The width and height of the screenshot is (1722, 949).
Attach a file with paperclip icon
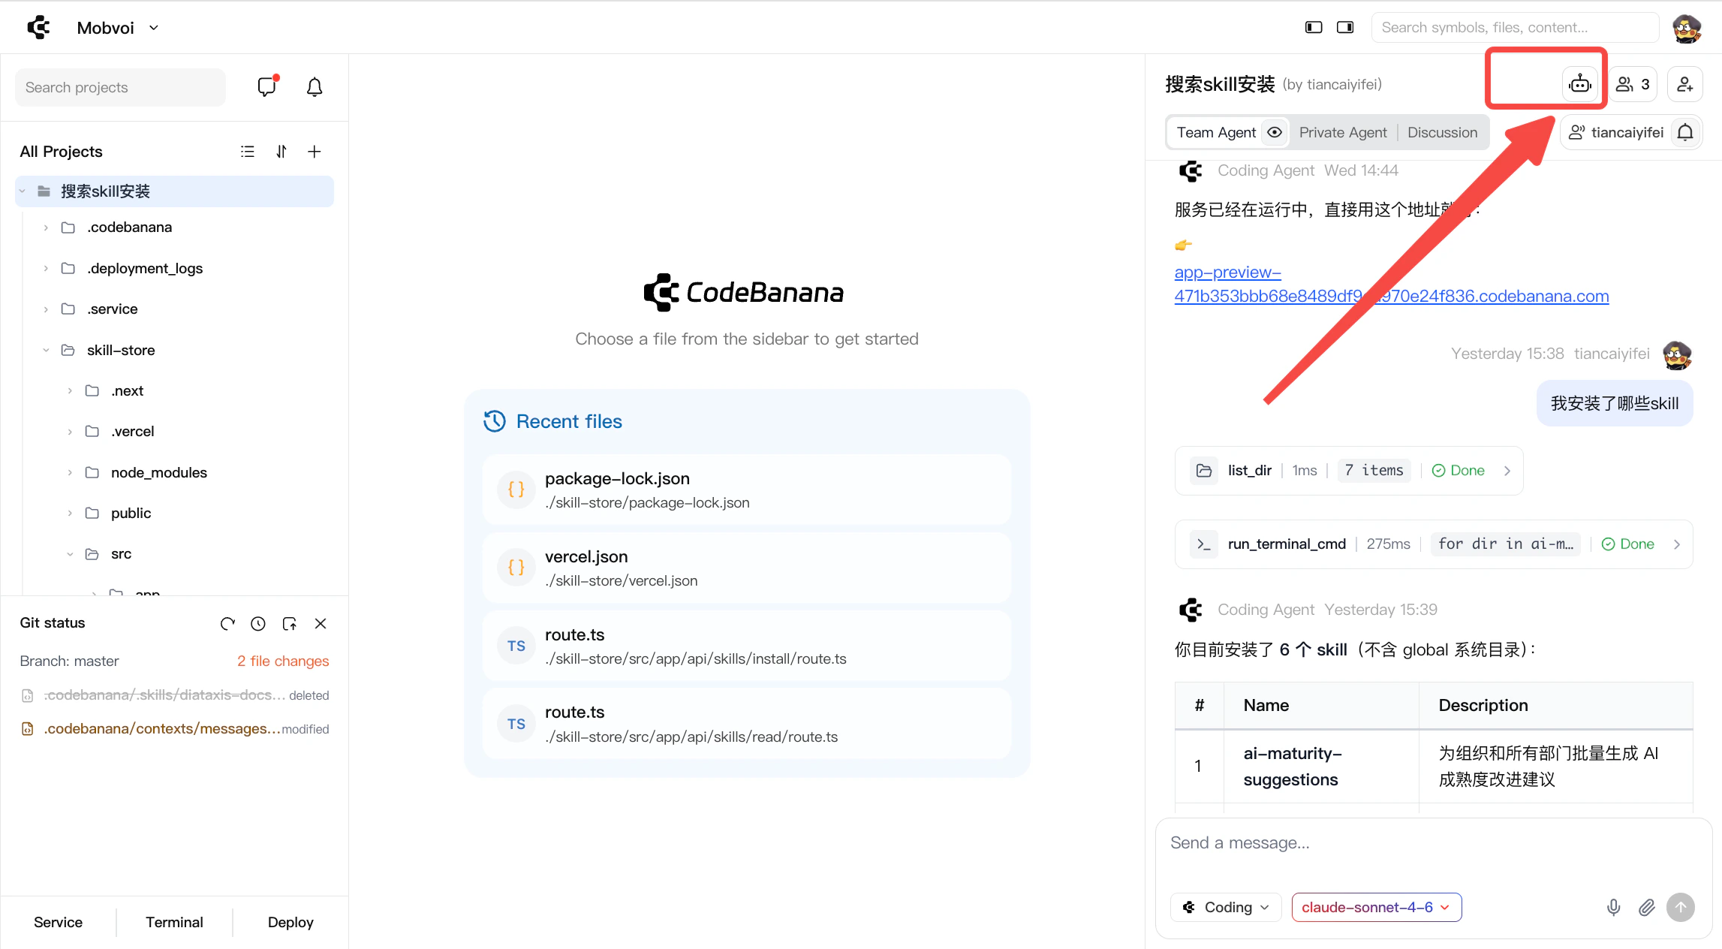point(1646,907)
